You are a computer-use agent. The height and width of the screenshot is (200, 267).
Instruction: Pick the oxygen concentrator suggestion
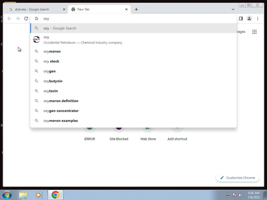point(133,111)
